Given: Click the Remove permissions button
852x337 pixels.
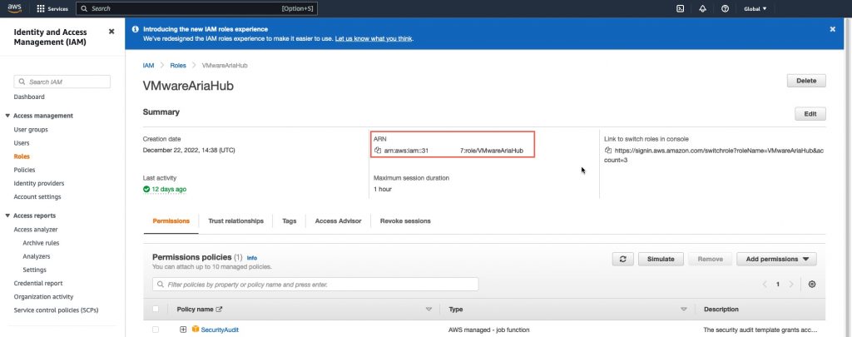Looking at the screenshot, I should point(710,260).
